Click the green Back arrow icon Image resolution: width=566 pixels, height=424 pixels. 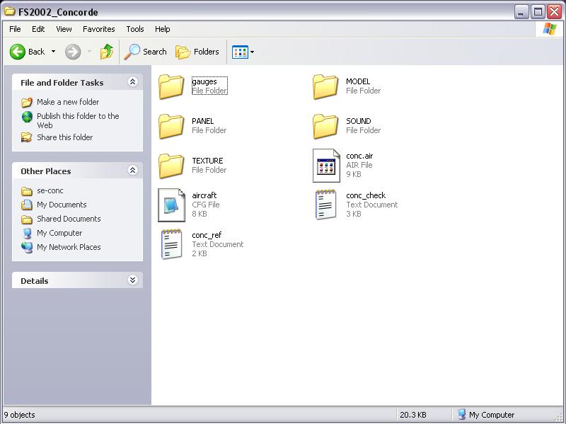17,52
